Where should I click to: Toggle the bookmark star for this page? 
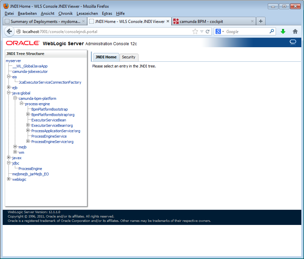pos(194,31)
